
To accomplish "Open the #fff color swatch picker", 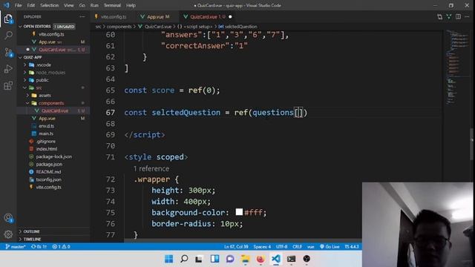I will 239,212.
